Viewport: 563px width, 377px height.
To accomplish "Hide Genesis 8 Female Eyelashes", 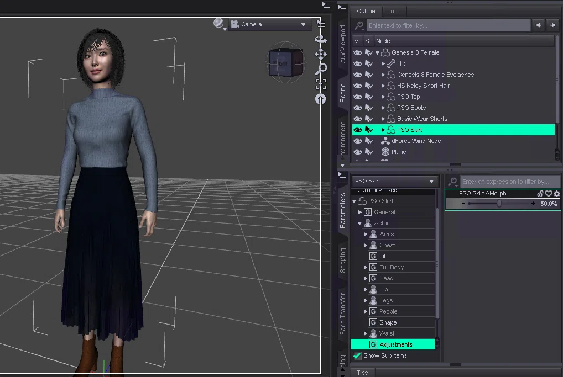I will [358, 75].
